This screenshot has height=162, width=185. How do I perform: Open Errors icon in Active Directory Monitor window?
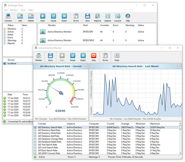tap(105, 56)
